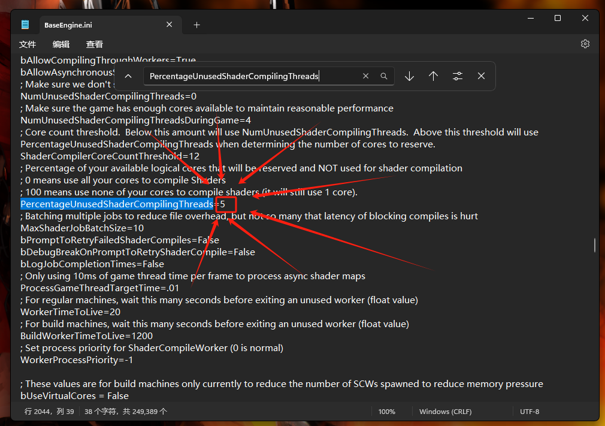Click the 100% zoom level in status bar
This screenshot has height=426, width=605.
tap(386, 412)
